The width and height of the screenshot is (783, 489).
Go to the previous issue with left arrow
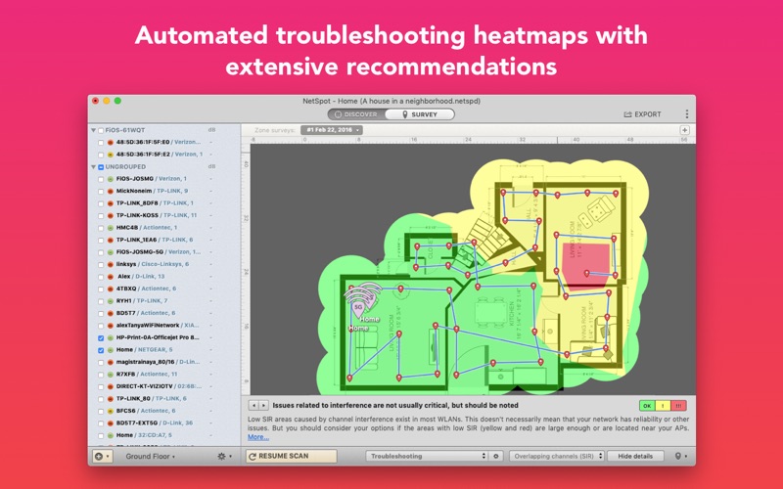coord(253,405)
